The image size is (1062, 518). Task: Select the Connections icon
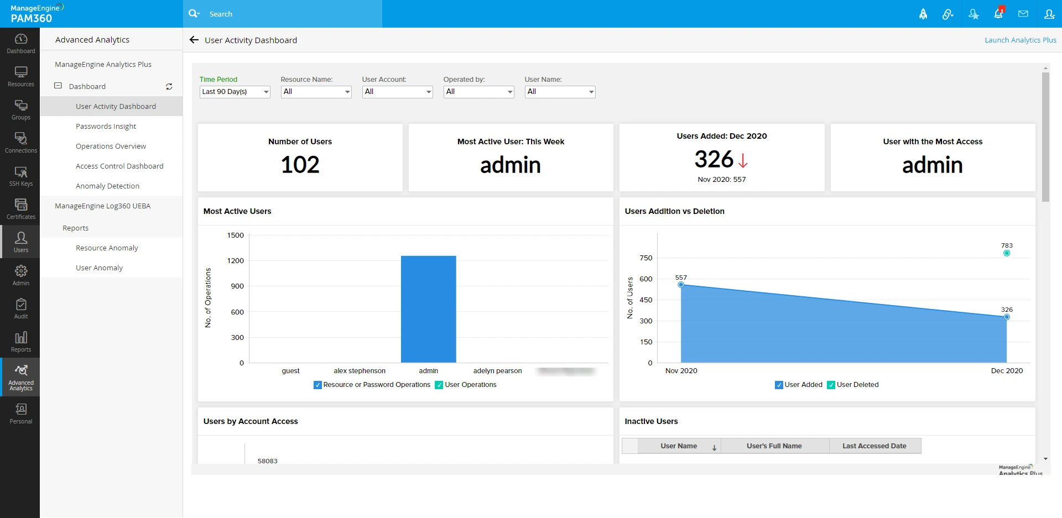[20, 143]
